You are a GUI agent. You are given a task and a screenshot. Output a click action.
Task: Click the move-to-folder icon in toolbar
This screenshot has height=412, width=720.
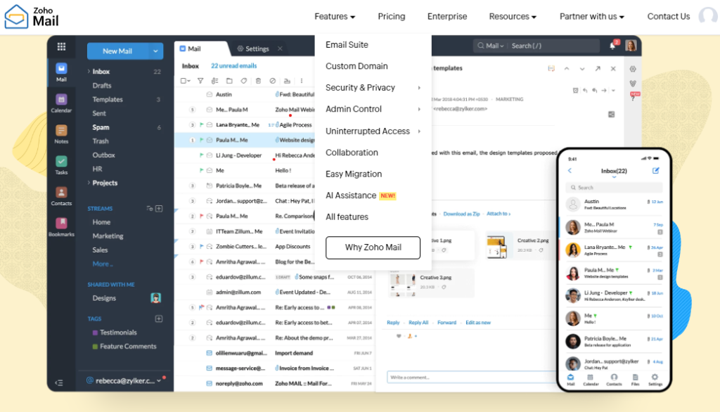[x=229, y=81]
